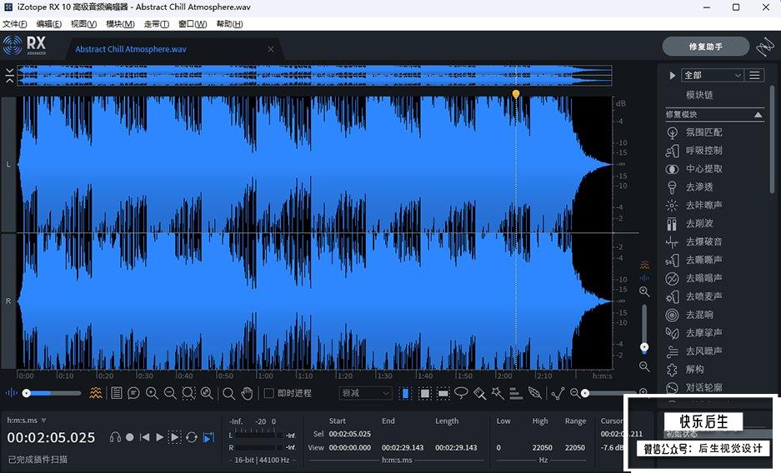Screen dimensions: 781x473
Task: Open the h:m:s.ms time format dropdown
Action: 27,421
